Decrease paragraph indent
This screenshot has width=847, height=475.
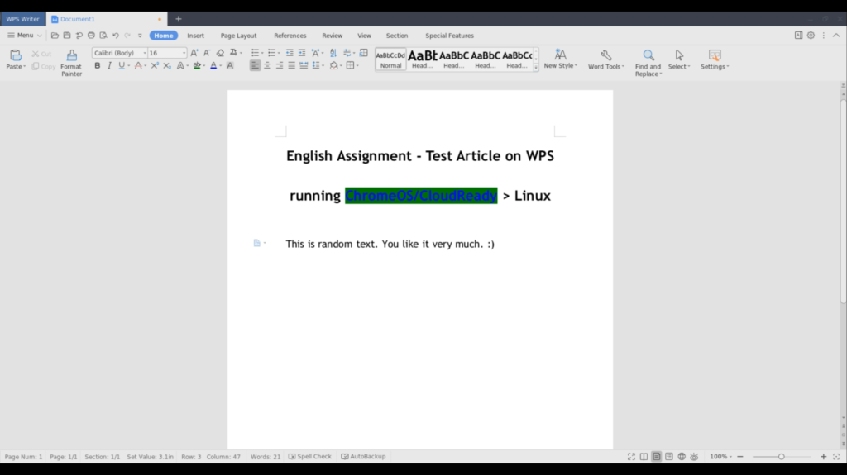tap(290, 53)
